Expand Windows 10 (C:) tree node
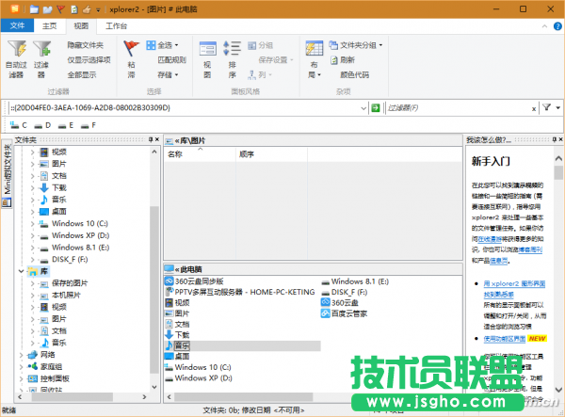 [32, 224]
